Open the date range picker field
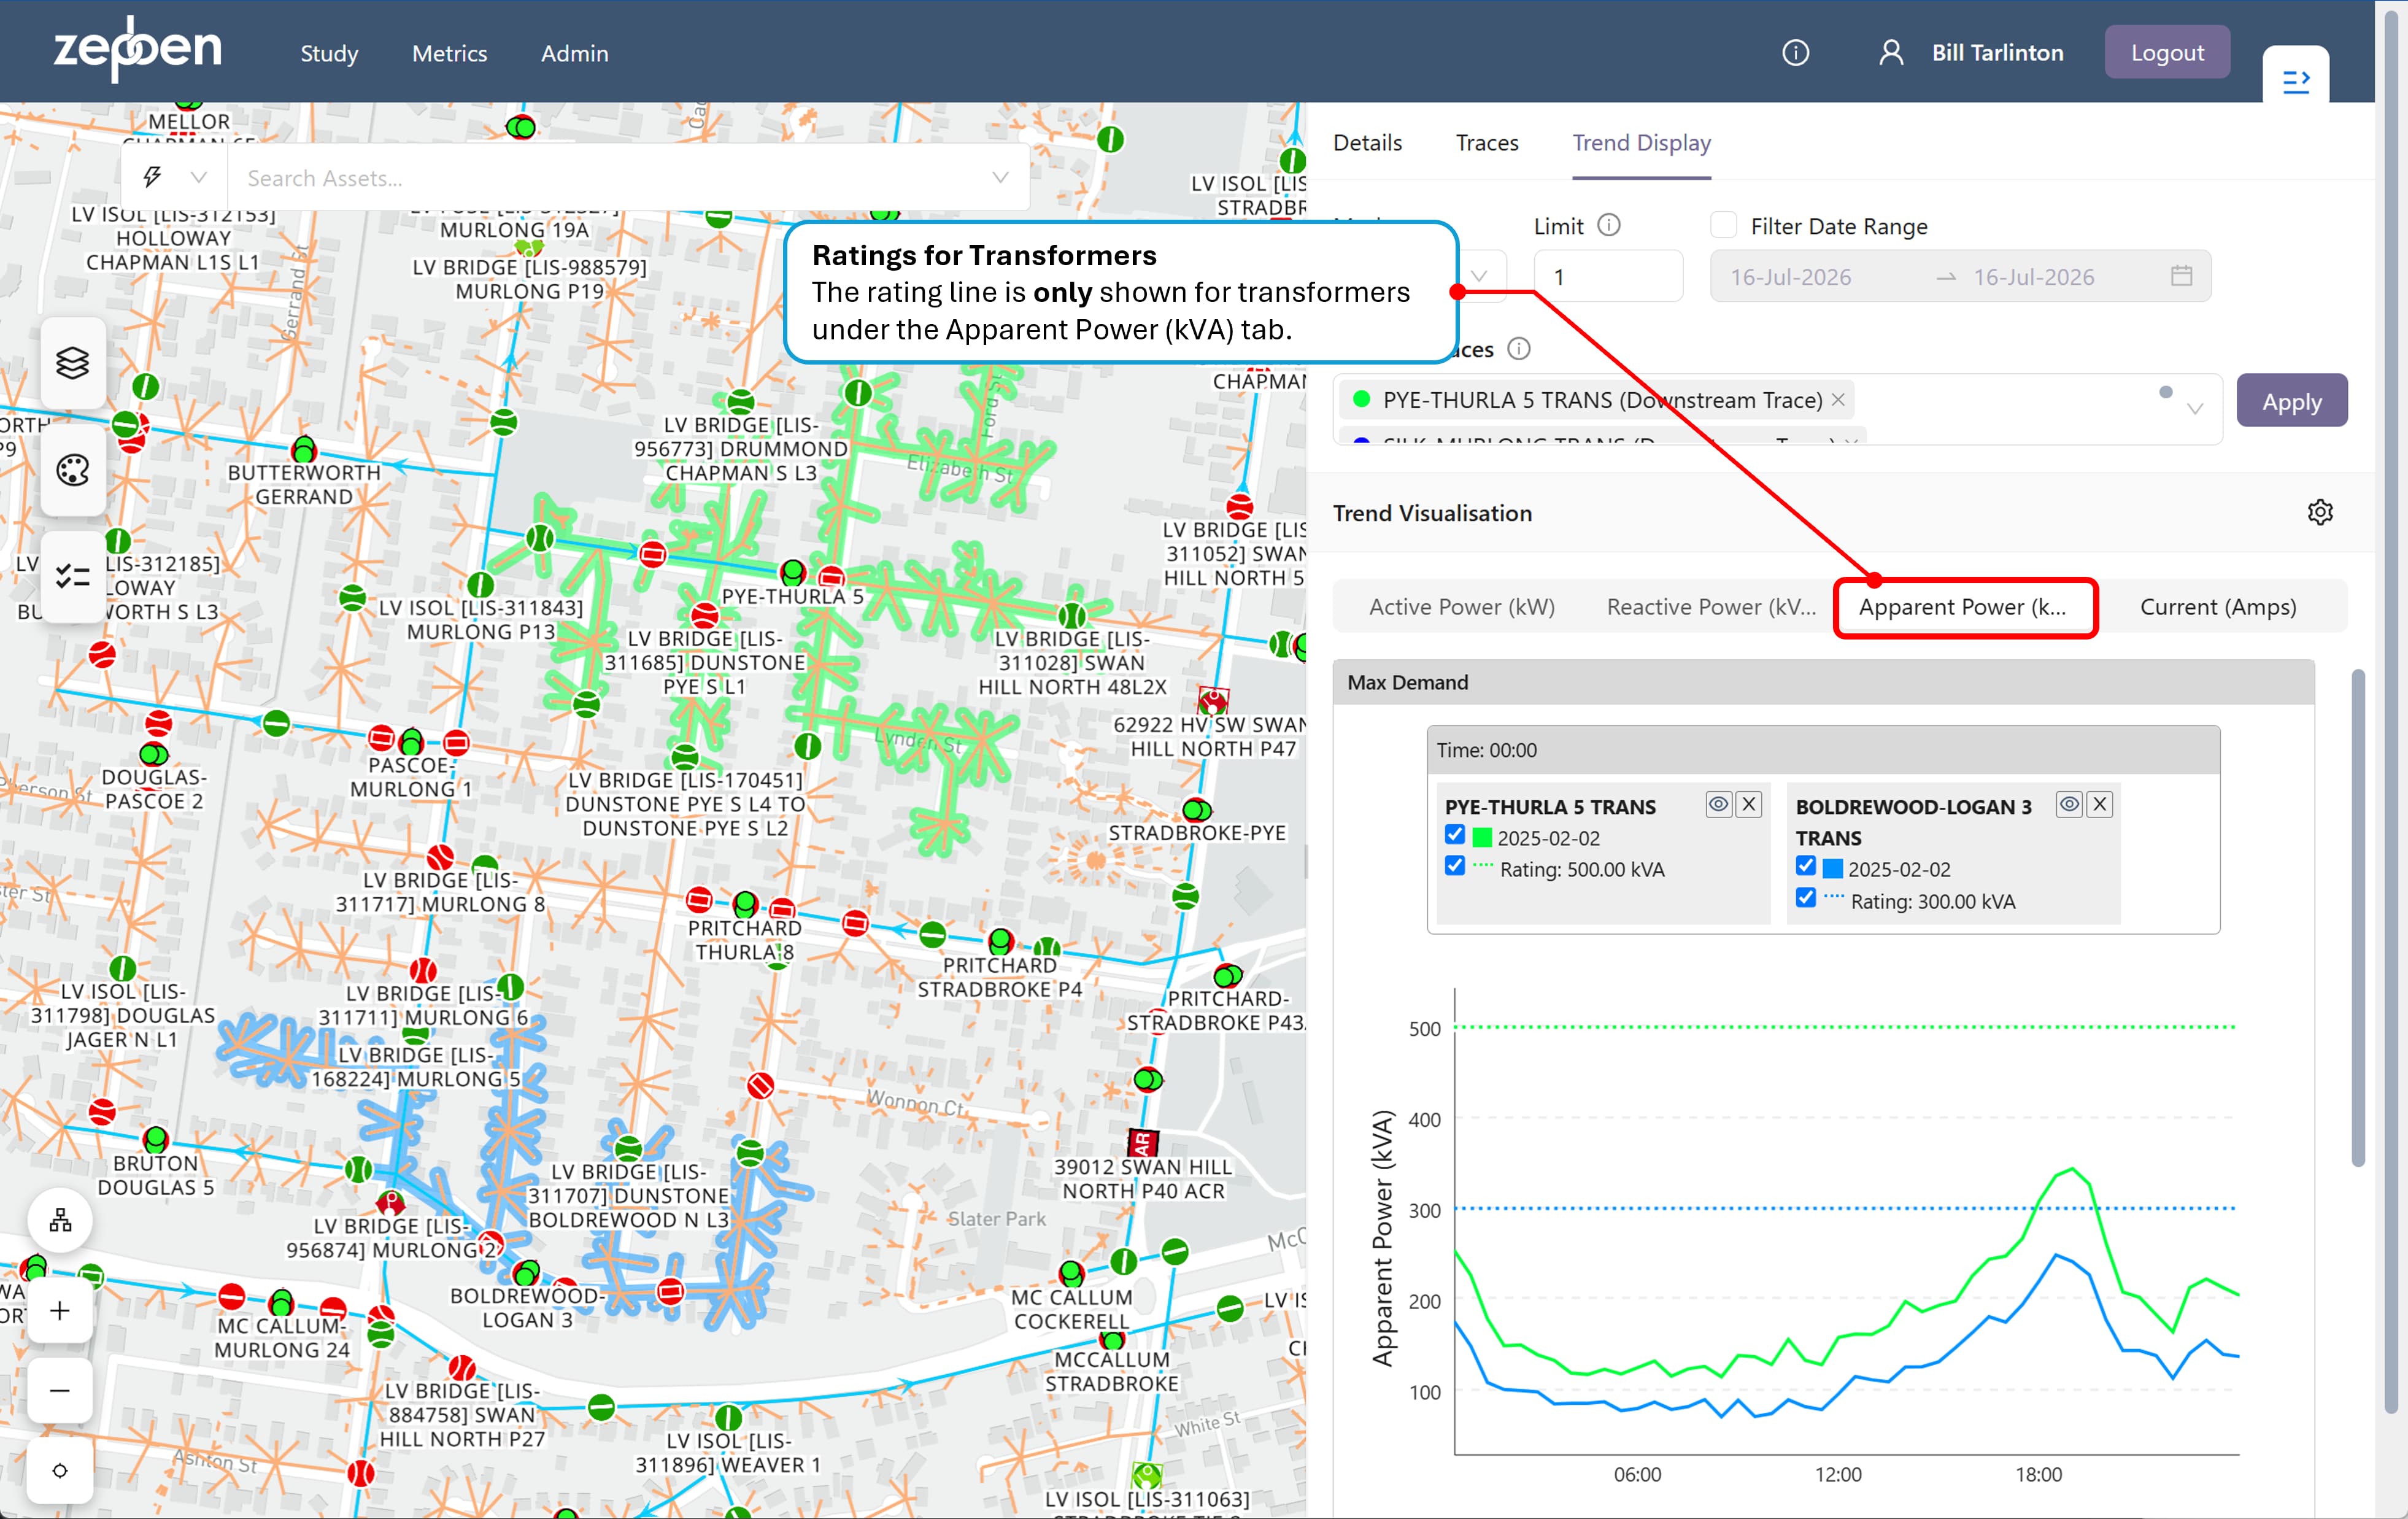Image resolution: width=2408 pixels, height=1519 pixels. tap(1960, 276)
